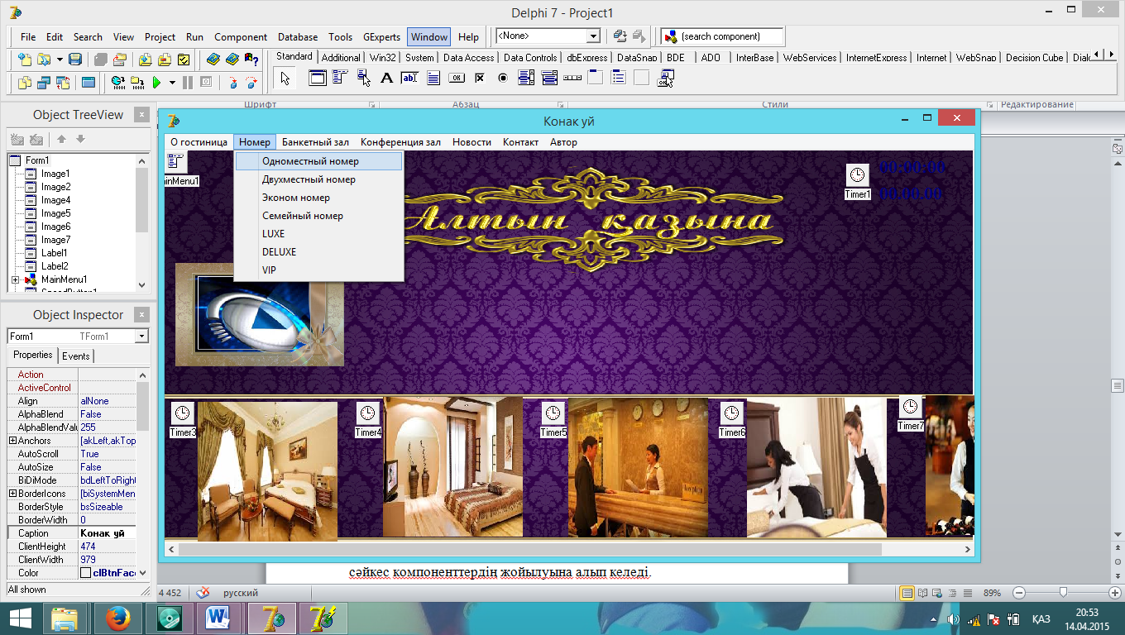The image size is (1125, 635).
Task: Select the Memo palette component
Action: 433,79
